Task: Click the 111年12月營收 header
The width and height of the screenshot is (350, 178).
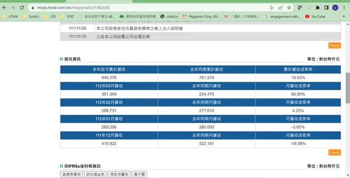Action: [x=109, y=136]
